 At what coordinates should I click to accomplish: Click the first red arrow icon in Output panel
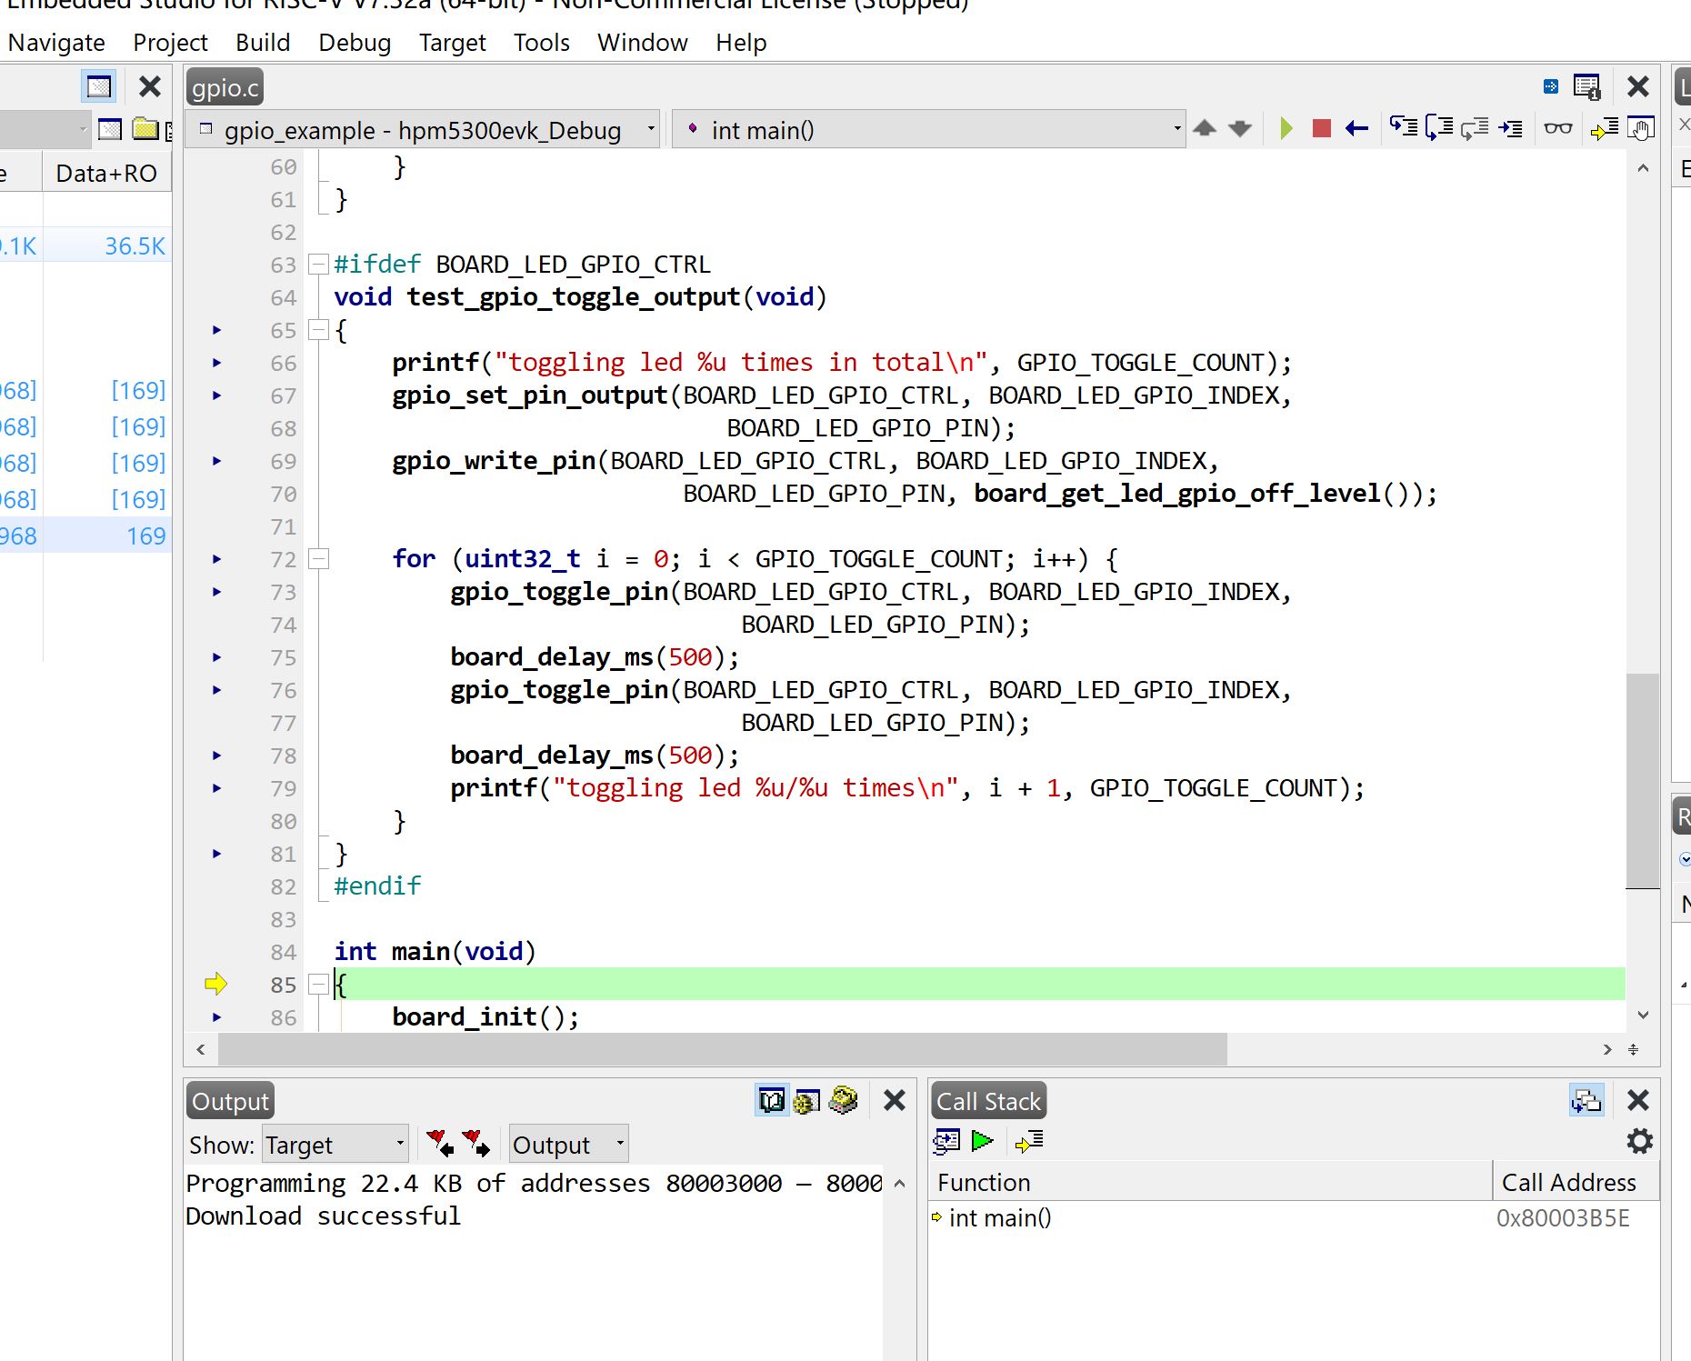440,1143
